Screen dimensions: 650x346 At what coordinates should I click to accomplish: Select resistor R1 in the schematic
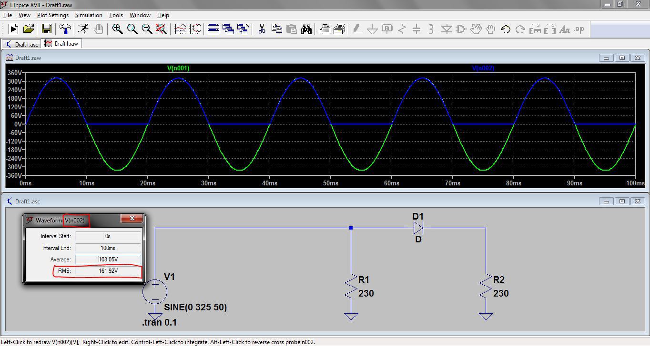pos(351,286)
